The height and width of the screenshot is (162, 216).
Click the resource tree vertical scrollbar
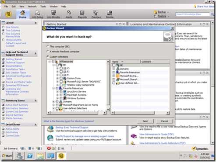pyautogui.click(x=108, y=85)
